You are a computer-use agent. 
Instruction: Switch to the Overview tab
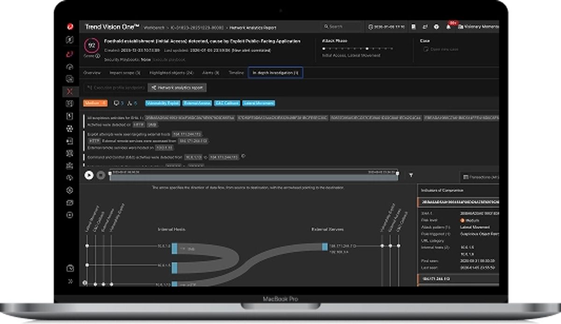point(92,73)
